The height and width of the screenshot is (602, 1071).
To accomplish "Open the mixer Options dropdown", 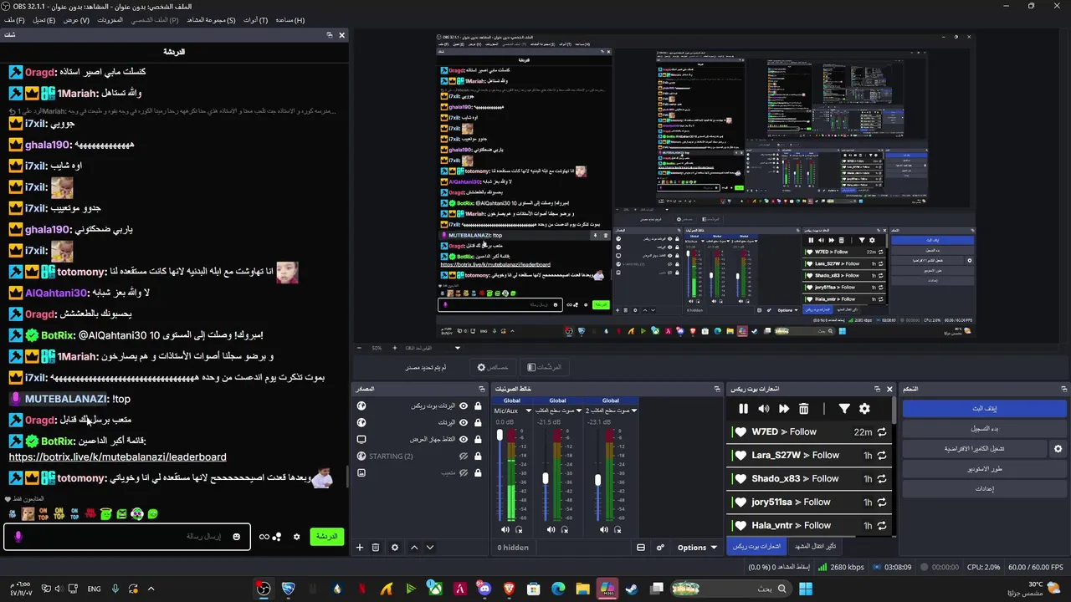I will [x=697, y=548].
